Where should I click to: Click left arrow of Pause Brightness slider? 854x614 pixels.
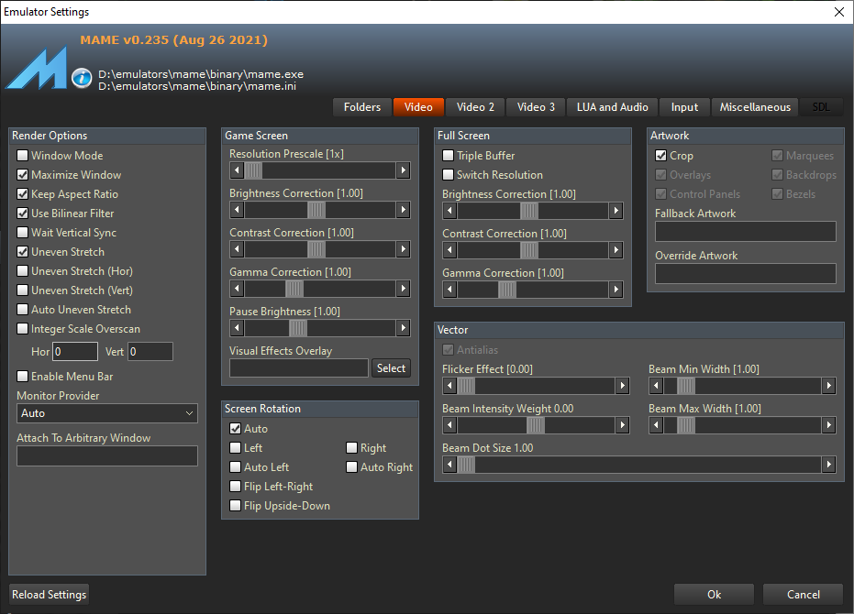click(x=238, y=328)
